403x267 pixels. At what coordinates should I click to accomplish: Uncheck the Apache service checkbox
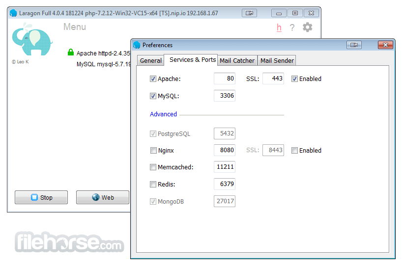click(153, 79)
